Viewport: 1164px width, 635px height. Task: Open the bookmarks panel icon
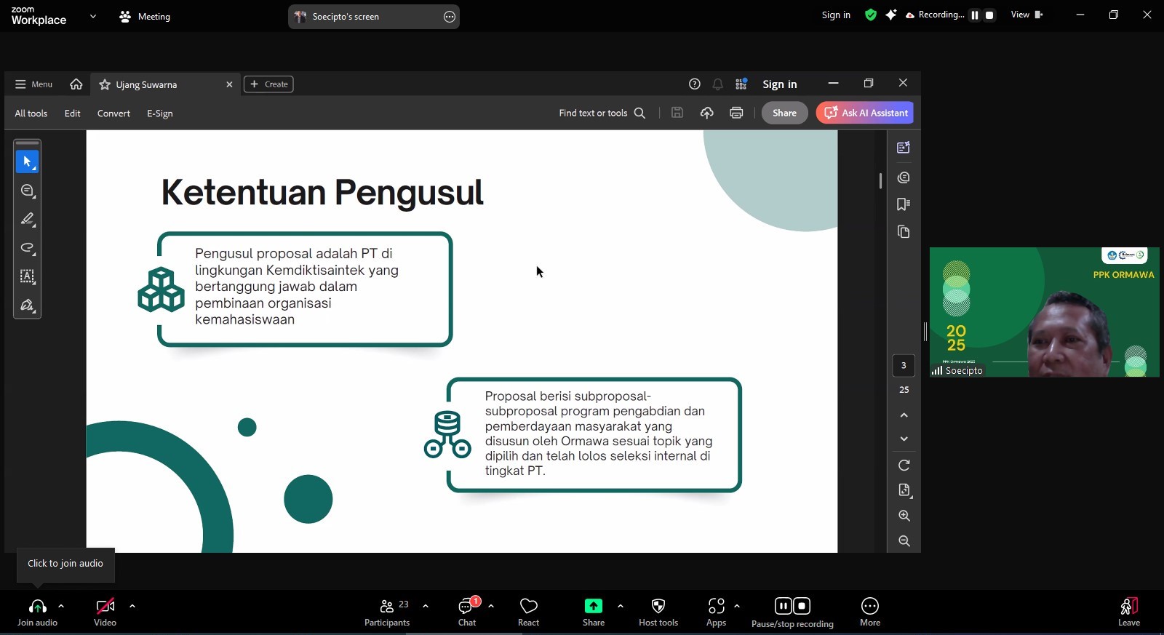[904, 204]
